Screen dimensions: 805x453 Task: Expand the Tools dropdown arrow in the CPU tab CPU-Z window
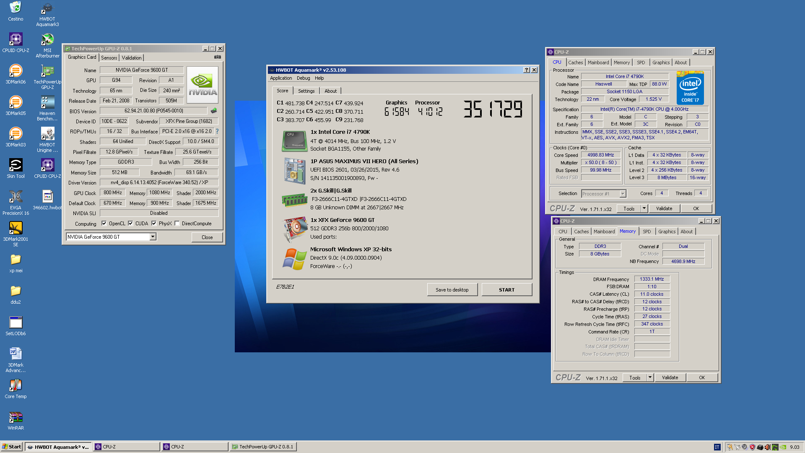(x=644, y=208)
